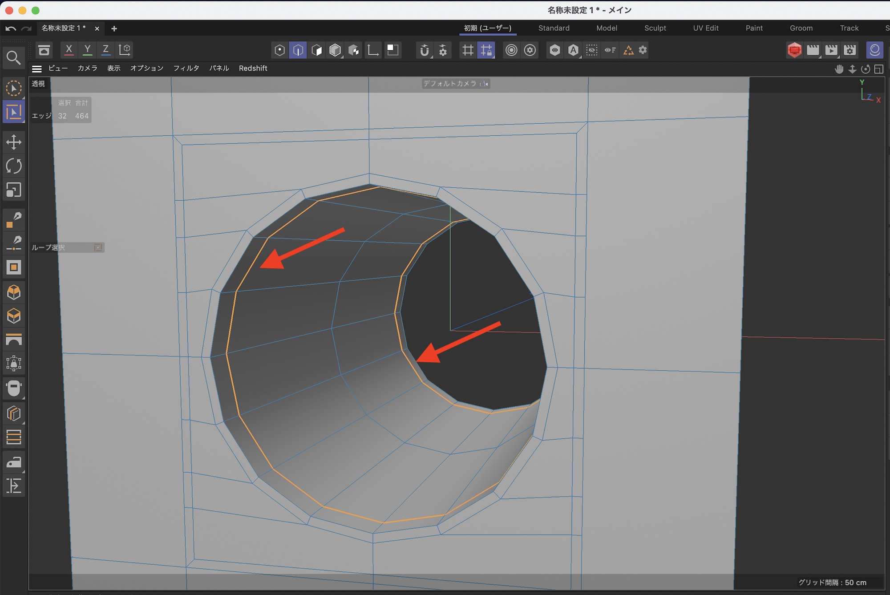Select the Scale tool

pos(14,190)
